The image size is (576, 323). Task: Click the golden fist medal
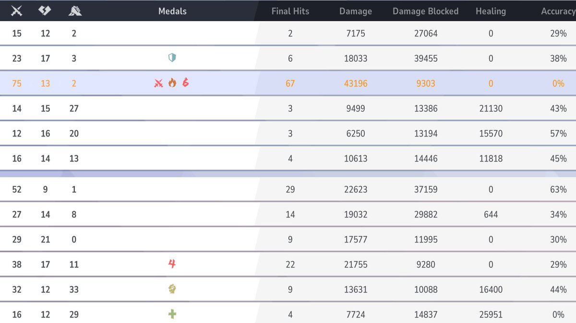tap(172, 289)
